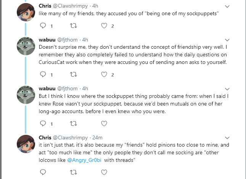The height and width of the screenshot is (179, 246).
Task: Open chevron menu on Chris's 4h tweet
Action: pyautogui.click(x=227, y=6)
